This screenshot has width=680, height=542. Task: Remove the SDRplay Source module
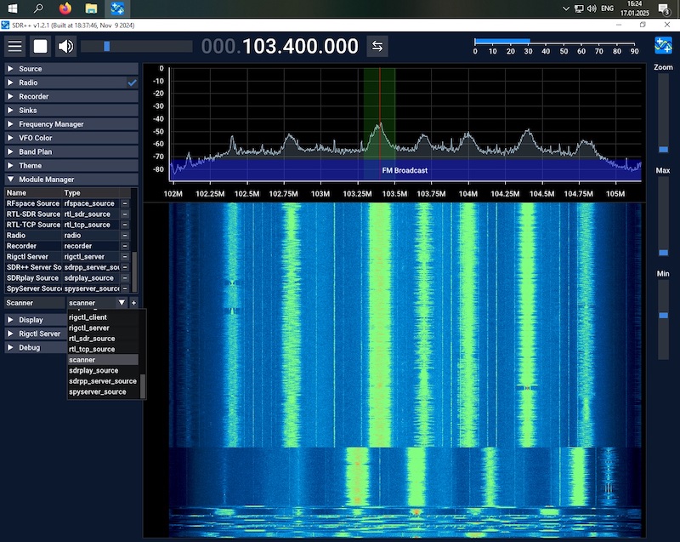click(125, 277)
